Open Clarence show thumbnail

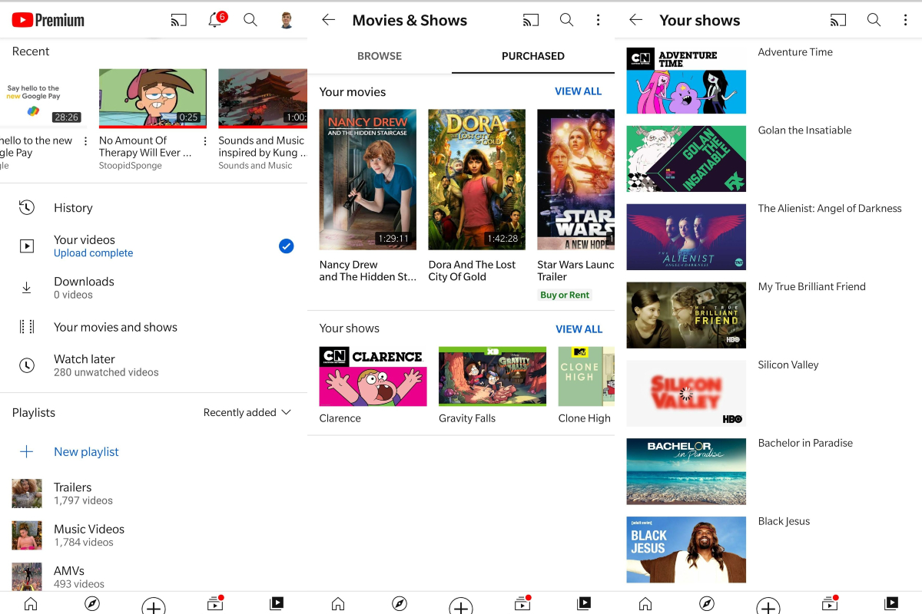(x=373, y=376)
